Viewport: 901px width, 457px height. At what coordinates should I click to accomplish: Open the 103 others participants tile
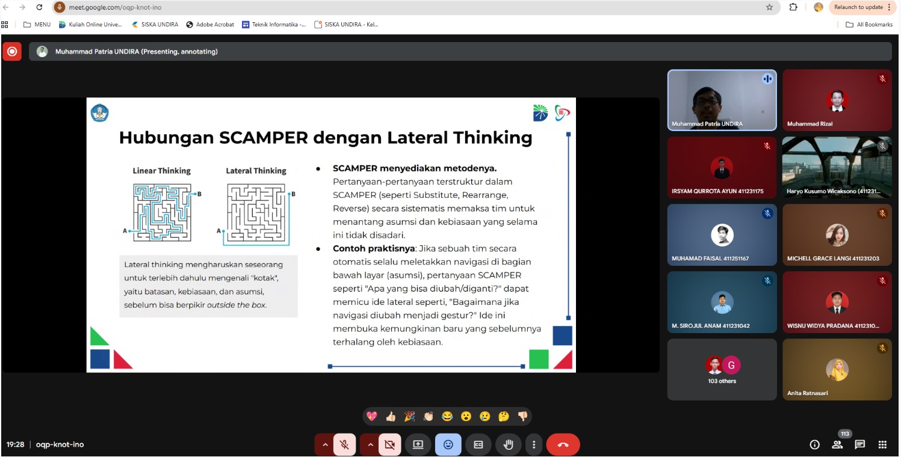pyautogui.click(x=722, y=370)
